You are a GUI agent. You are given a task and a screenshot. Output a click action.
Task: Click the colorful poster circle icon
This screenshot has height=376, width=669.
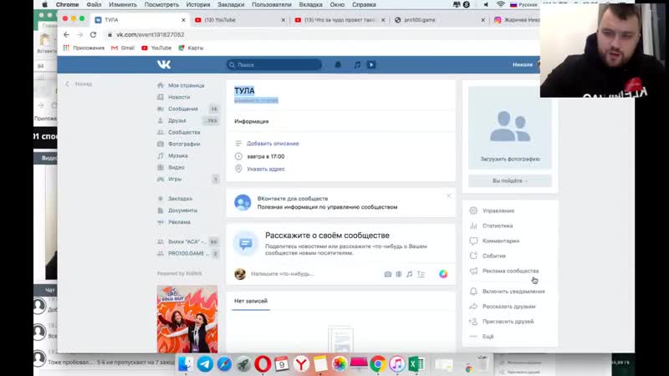click(x=443, y=274)
